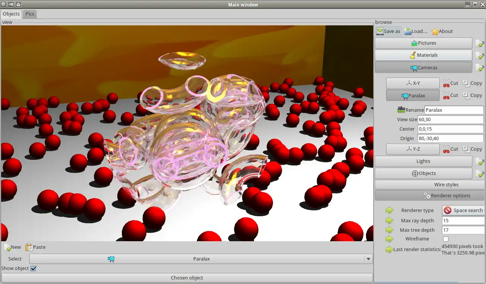Screen dimensions: 486x284
Task: Collapse the Cameras section
Action: click(423, 68)
